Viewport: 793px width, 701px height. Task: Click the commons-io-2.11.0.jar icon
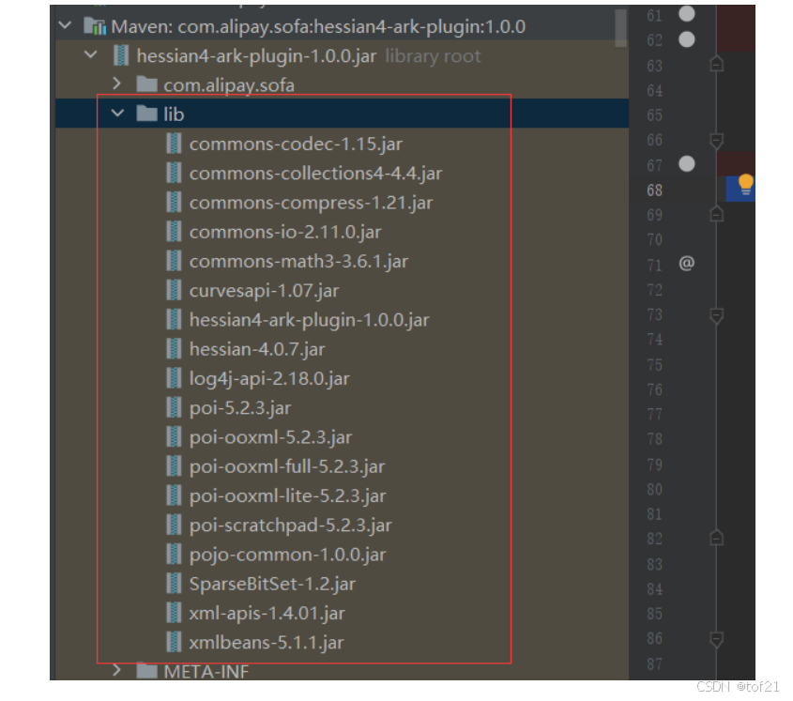pyautogui.click(x=174, y=232)
